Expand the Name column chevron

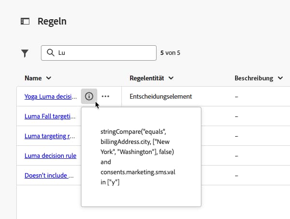click(48, 78)
